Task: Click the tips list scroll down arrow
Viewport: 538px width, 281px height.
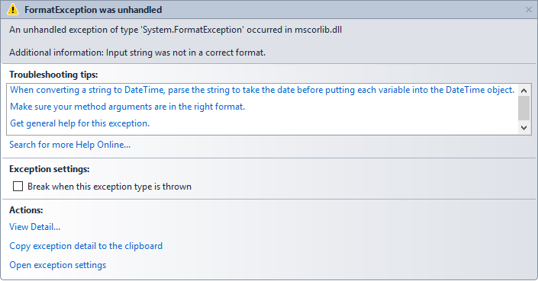Action: [524, 128]
